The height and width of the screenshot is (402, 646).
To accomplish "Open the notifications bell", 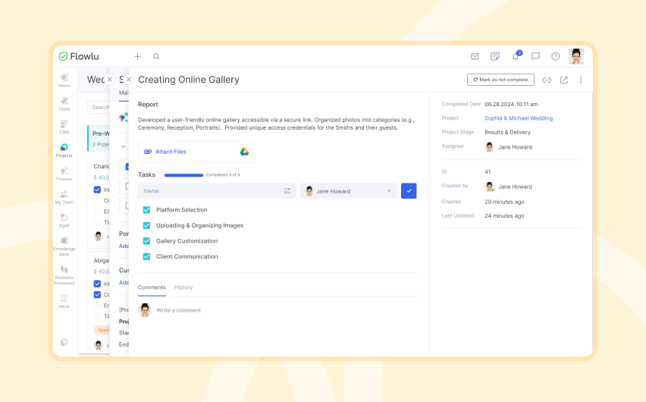I will 516,56.
